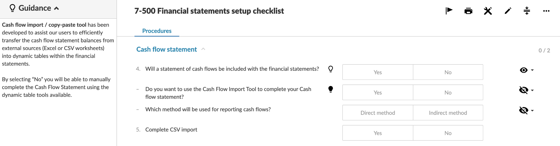Collapse the Cash flow statement section
This screenshot has width=560, height=146.
click(x=203, y=49)
